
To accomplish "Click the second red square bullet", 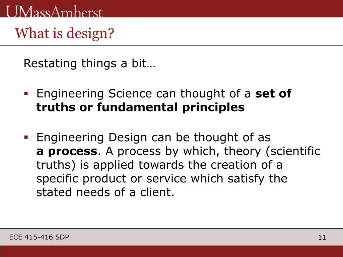I will tap(26, 138).
